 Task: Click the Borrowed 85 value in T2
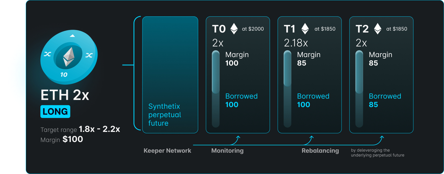click(x=373, y=104)
